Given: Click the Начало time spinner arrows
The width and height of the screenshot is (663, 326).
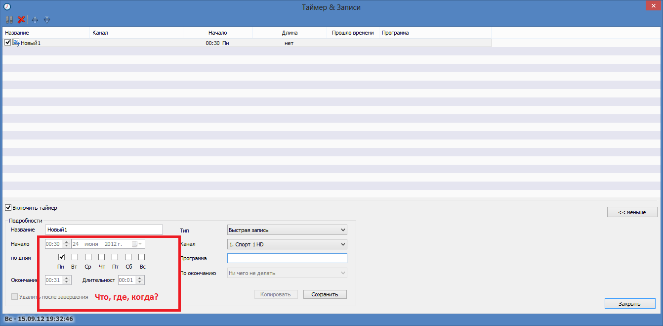Looking at the screenshot, I should coord(66,244).
